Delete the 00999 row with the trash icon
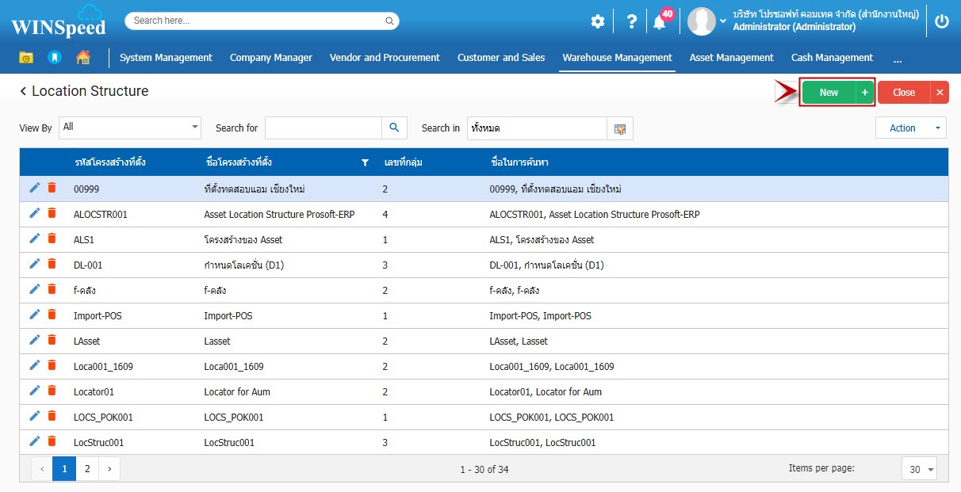 52,188
